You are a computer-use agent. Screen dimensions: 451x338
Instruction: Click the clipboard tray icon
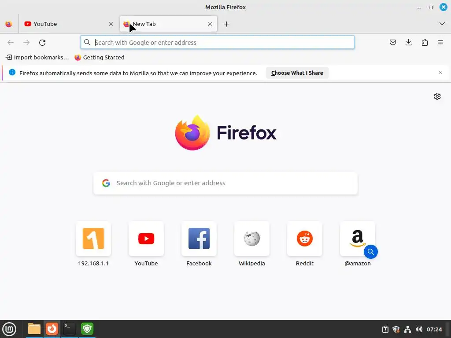[385, 329]
